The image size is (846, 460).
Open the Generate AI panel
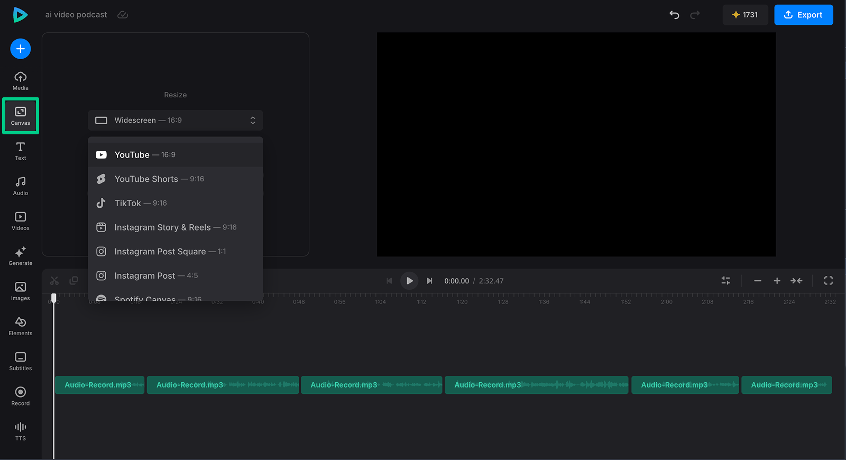[x=21, y=256]
